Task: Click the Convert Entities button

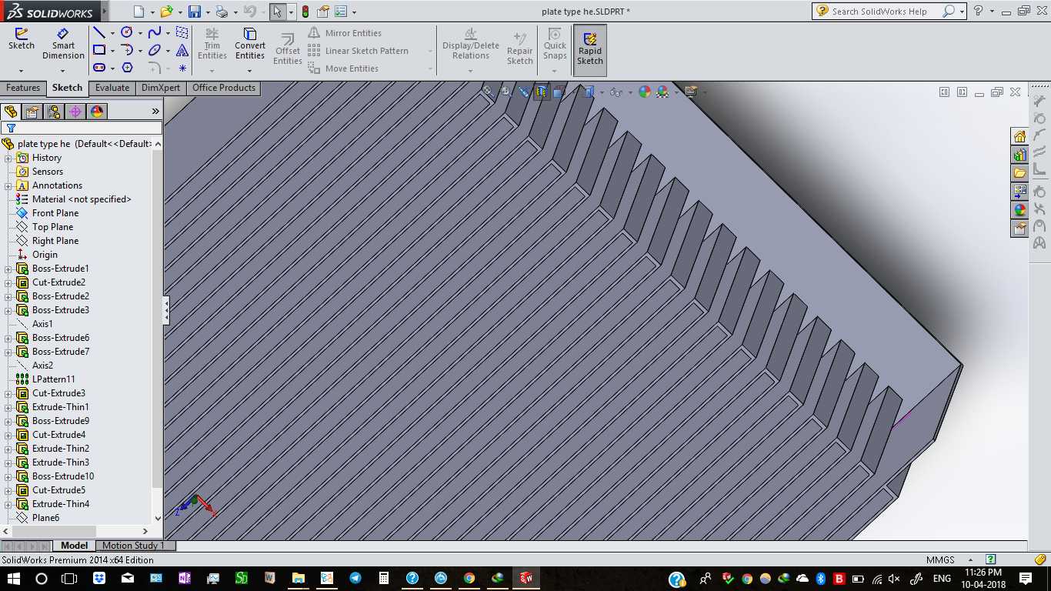Action: pyautogui.click(x=250, y=44)
